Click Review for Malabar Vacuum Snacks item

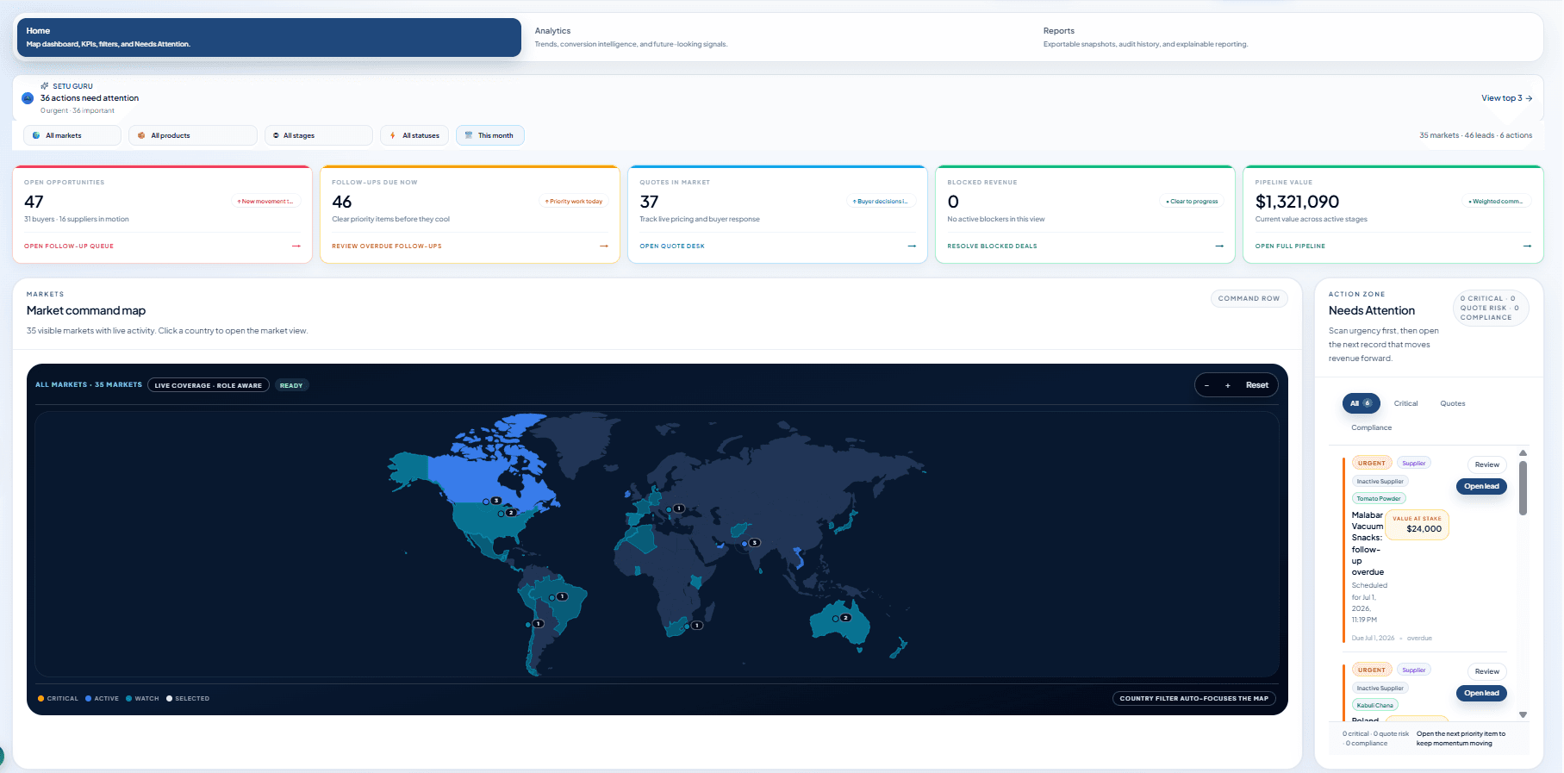[x=1487, y=464]
